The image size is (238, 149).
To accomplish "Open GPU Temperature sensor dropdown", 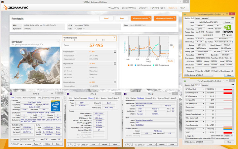I will pyautogui.click(x=203, y=96).
